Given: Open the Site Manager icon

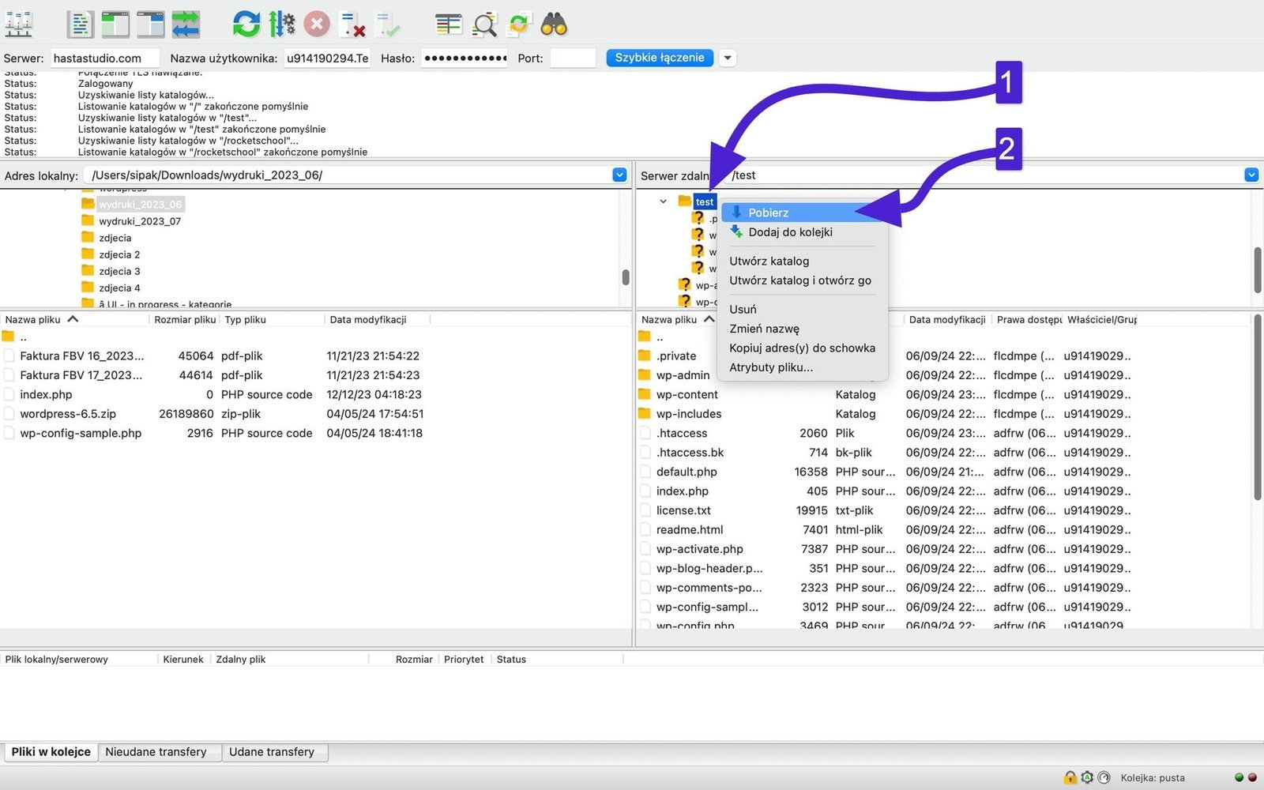Looking at the screenshot, I should pos(19,24).
